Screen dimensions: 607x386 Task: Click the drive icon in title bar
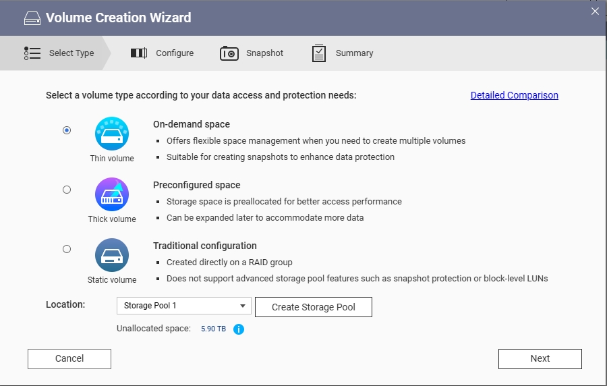pyautogui.click(x=32, y=18)
